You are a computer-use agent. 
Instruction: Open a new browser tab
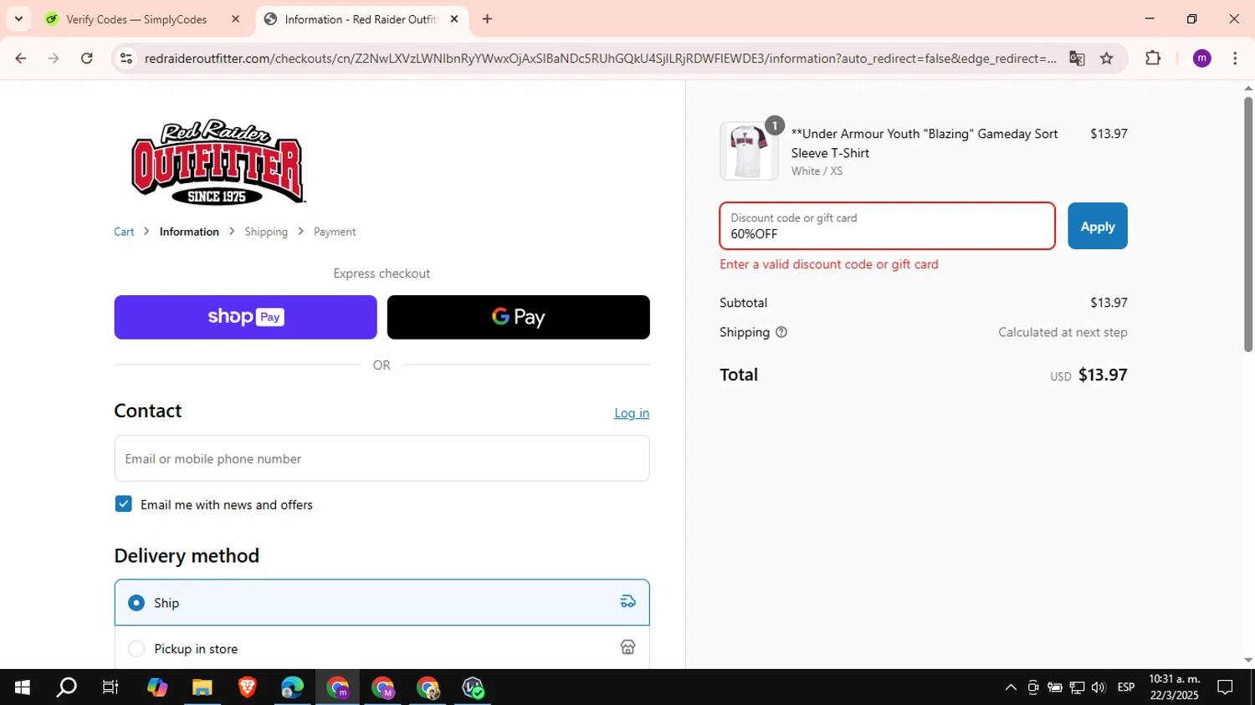pos(487,19)
